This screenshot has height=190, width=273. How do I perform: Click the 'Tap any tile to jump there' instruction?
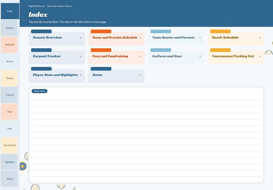tap(67, 22)
